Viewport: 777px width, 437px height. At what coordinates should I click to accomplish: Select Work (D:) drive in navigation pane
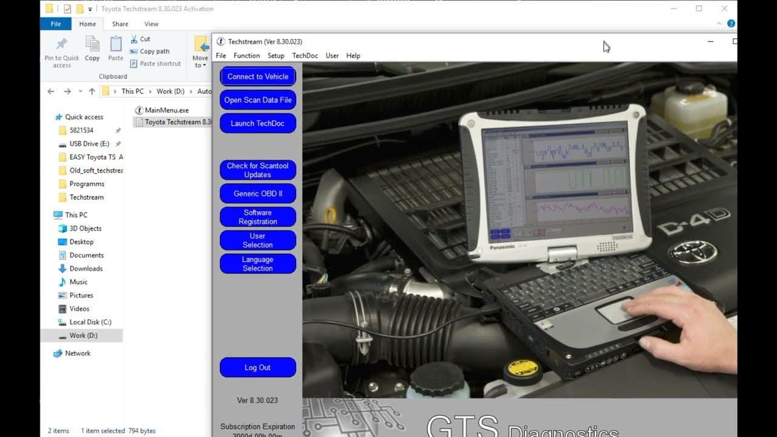83,336
